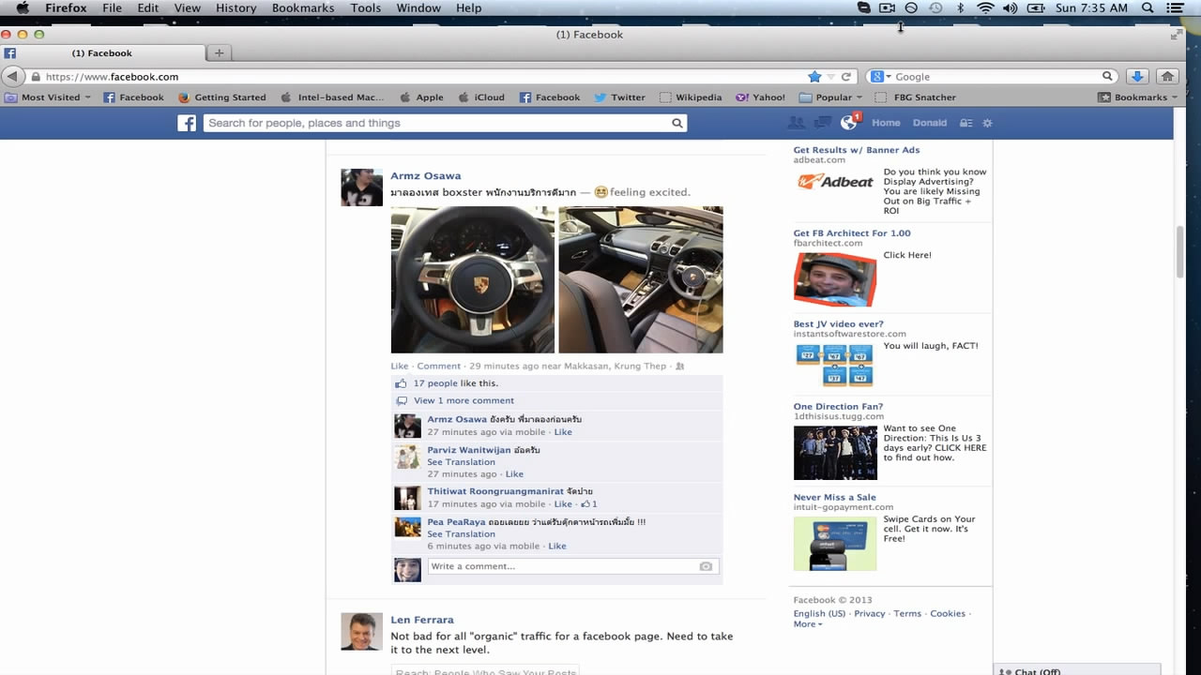This screenshot has width=1201, height=675.
Task: Open car interior photo thumbnail
Action: point(641,279)
